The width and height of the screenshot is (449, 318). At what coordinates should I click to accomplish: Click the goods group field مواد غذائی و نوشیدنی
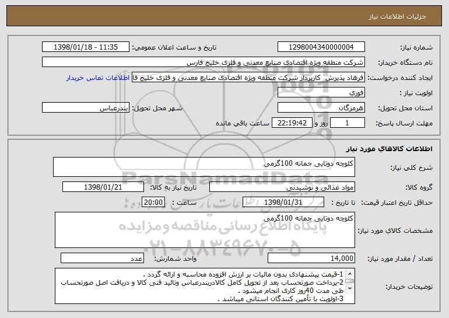pyautogui.click(x=282, y=187)
